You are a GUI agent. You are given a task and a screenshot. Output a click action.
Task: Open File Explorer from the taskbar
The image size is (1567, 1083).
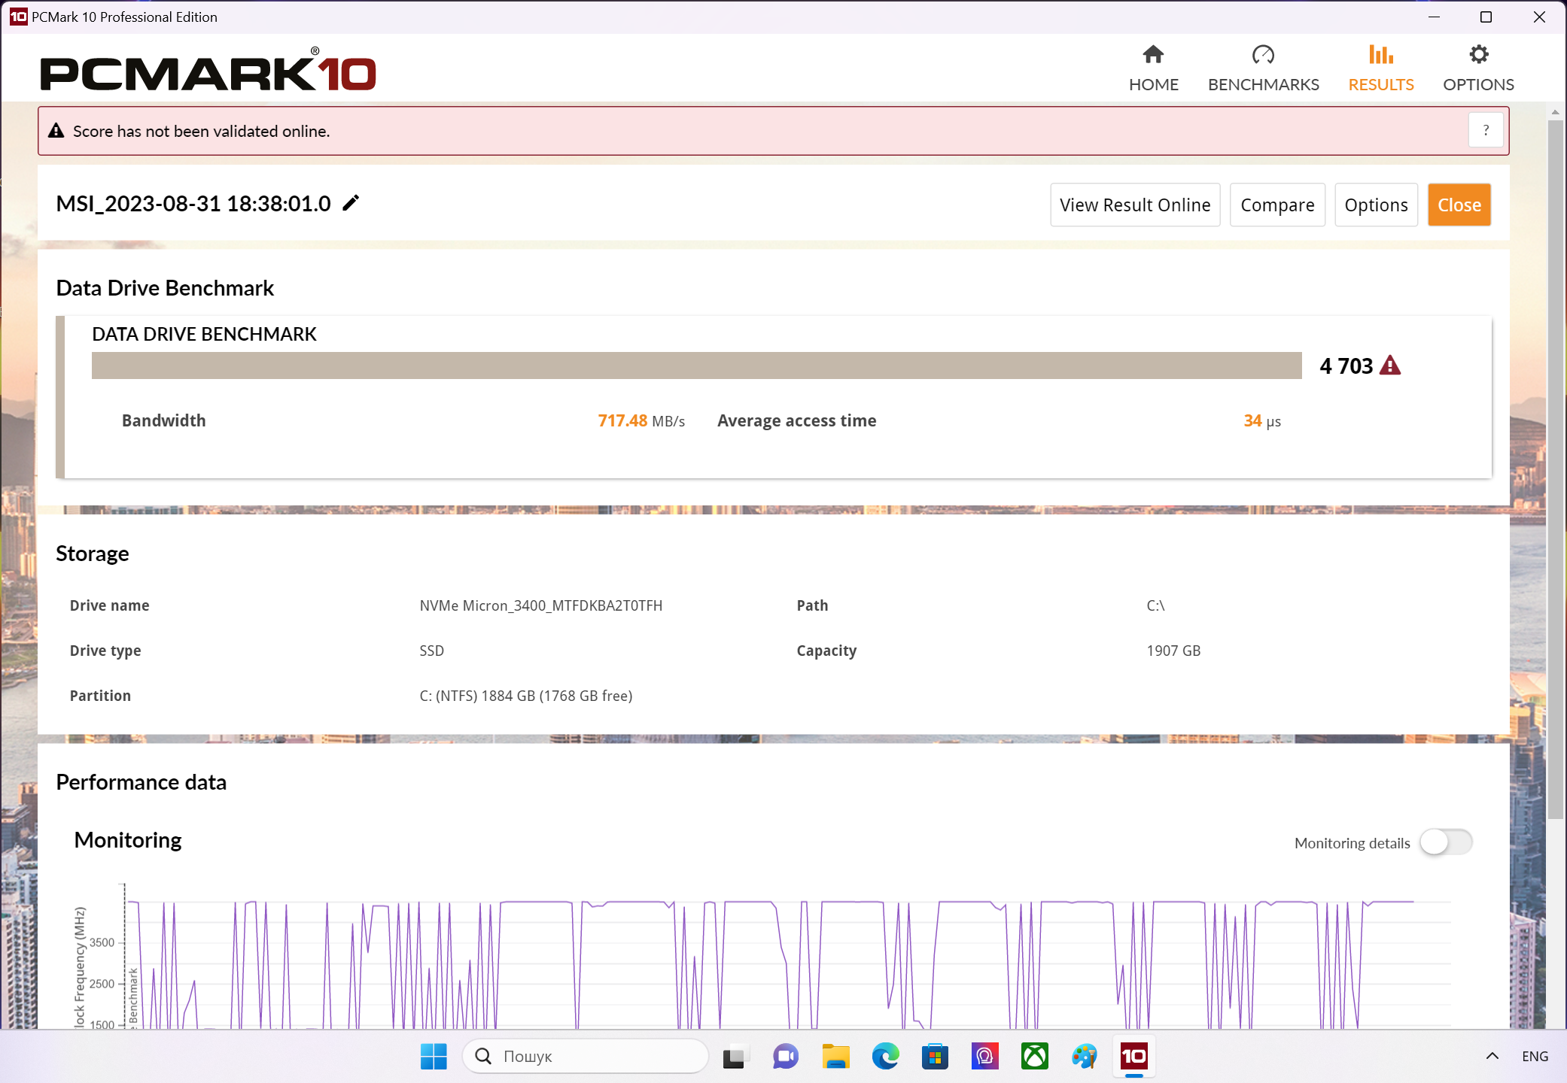pos(835,1057)
